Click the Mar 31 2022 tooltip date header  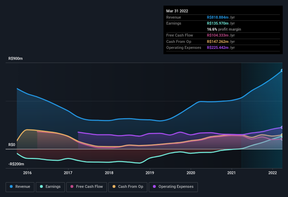point(177,11)
